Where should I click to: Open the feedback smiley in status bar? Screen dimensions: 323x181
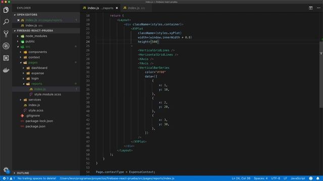(x=311, y=178)
